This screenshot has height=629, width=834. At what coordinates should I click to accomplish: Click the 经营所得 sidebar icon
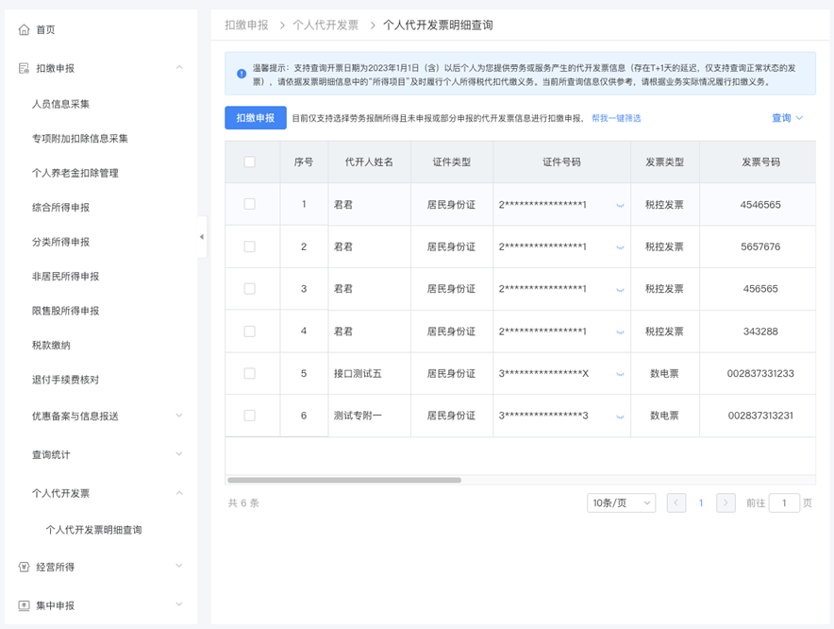[x=24, y=566]
